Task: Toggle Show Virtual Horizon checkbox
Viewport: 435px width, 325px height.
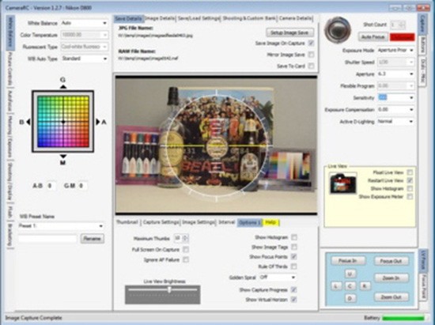Action: (x=293, y=300)
